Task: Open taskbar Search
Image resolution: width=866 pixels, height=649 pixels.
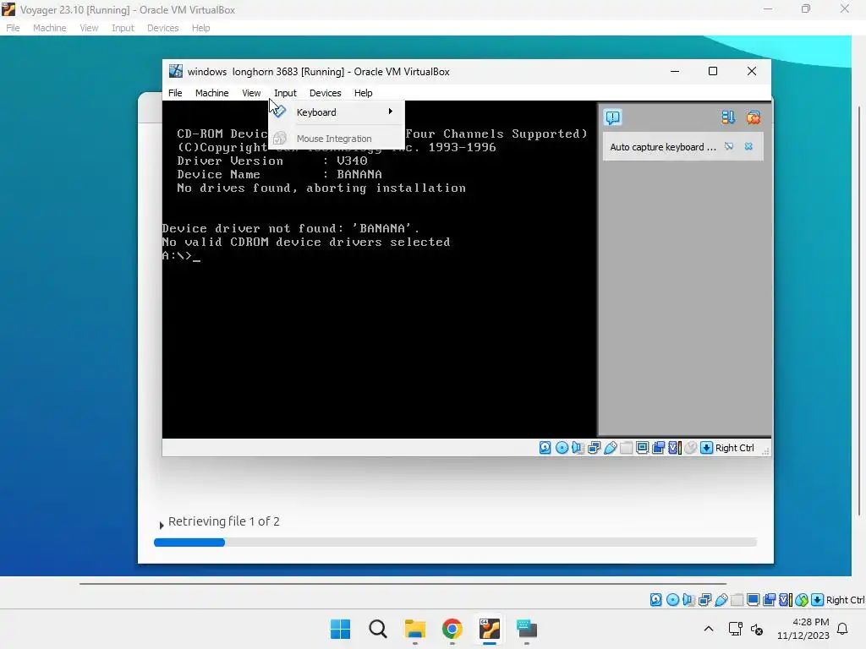Action: click(378, 629)
